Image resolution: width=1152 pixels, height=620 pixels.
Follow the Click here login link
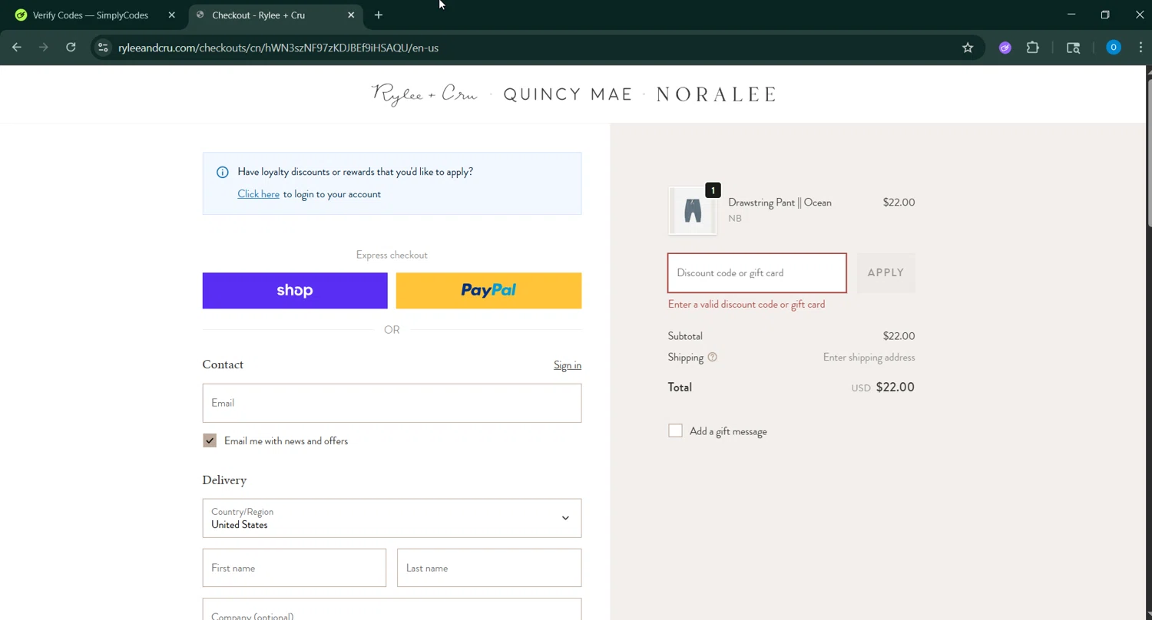(x=258, y=194)
